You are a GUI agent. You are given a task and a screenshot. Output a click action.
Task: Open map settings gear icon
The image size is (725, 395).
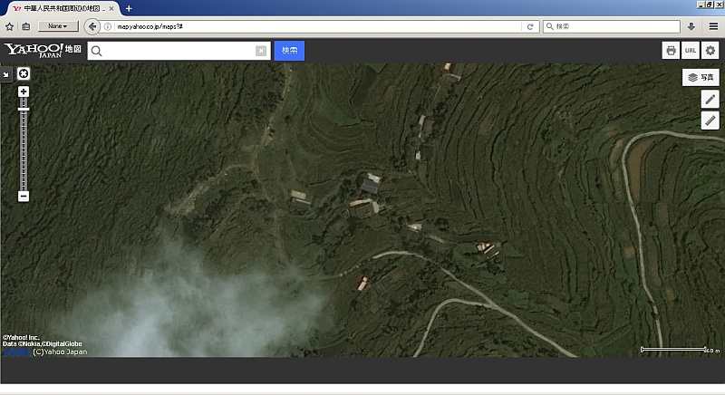710,51
